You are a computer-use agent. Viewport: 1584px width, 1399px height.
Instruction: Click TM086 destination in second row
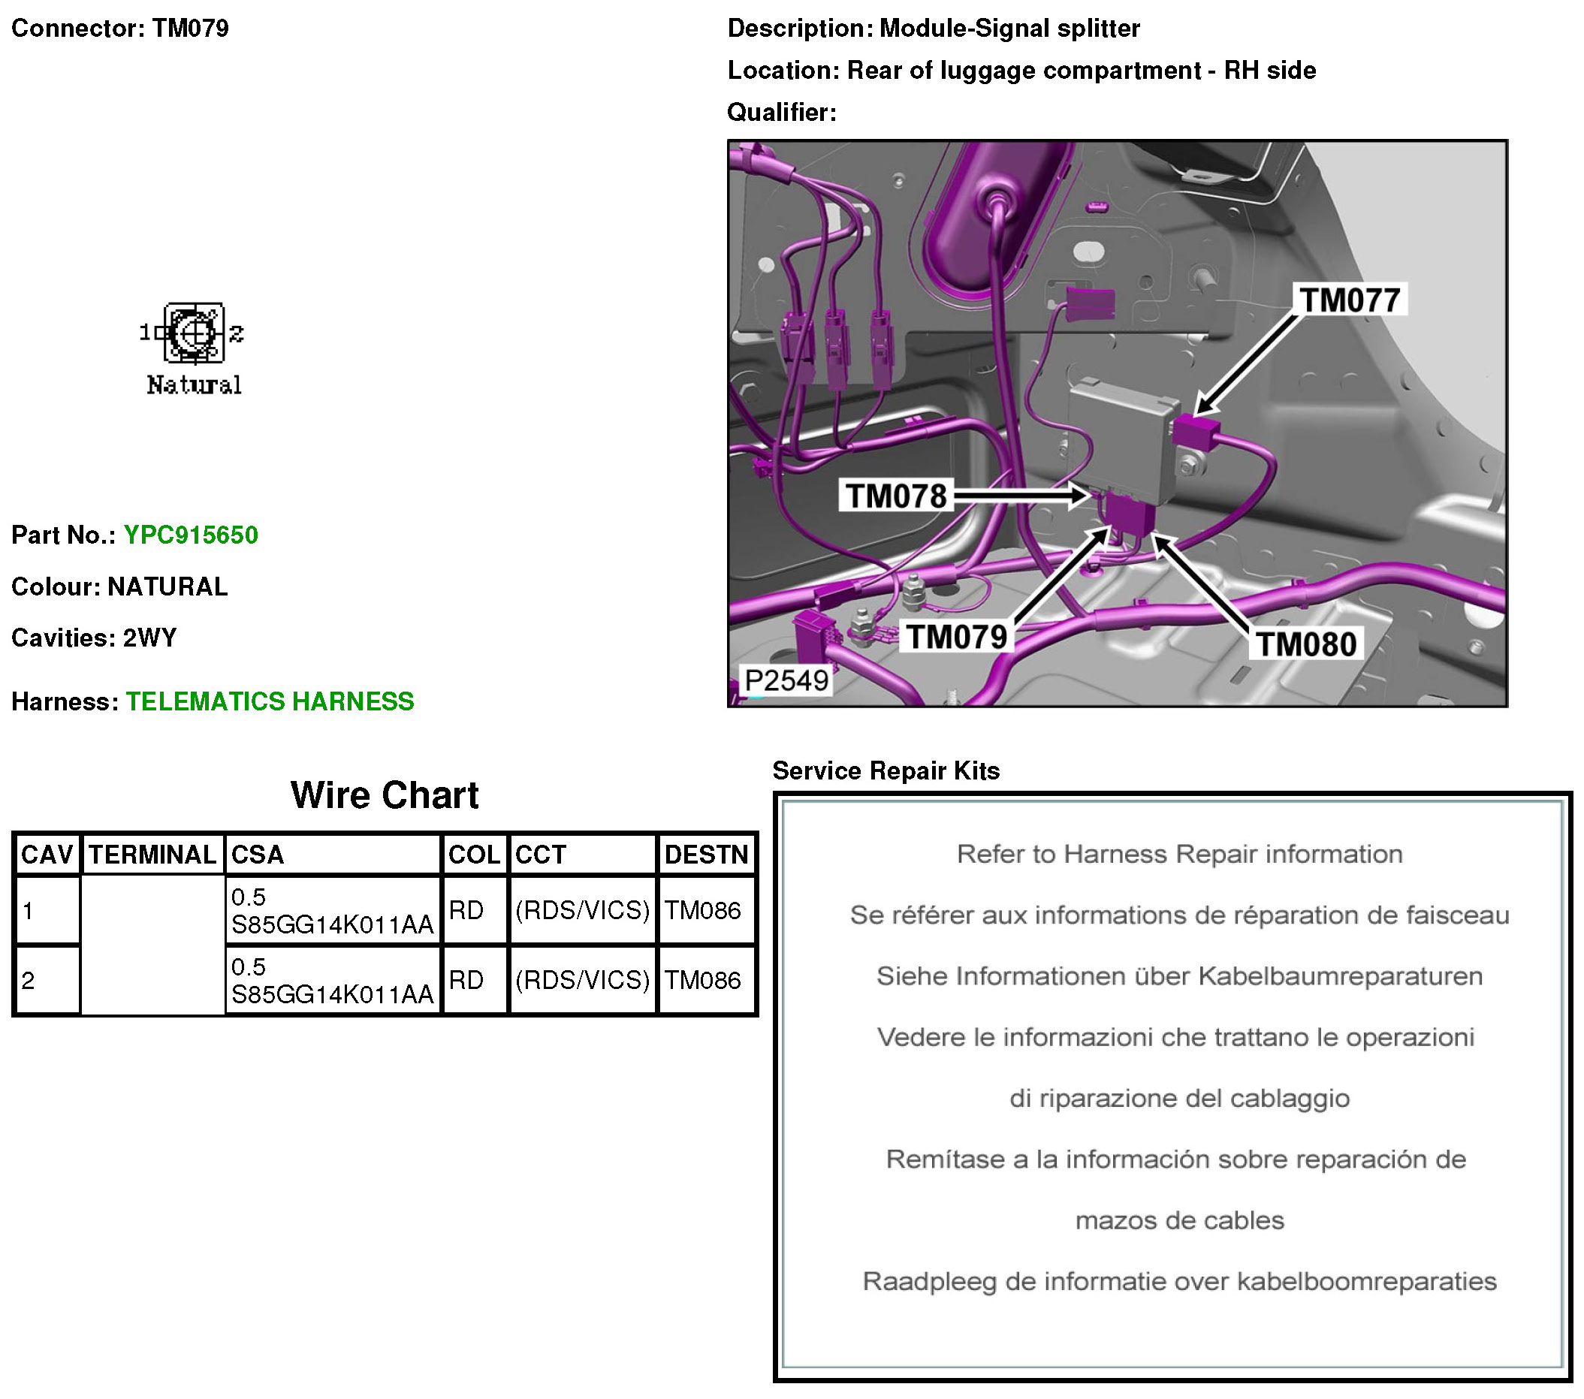(x=703, y=980)
